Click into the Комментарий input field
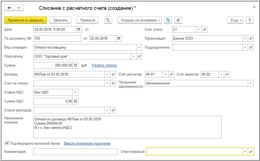Screen dimensions: 260x161 point(76,151)
